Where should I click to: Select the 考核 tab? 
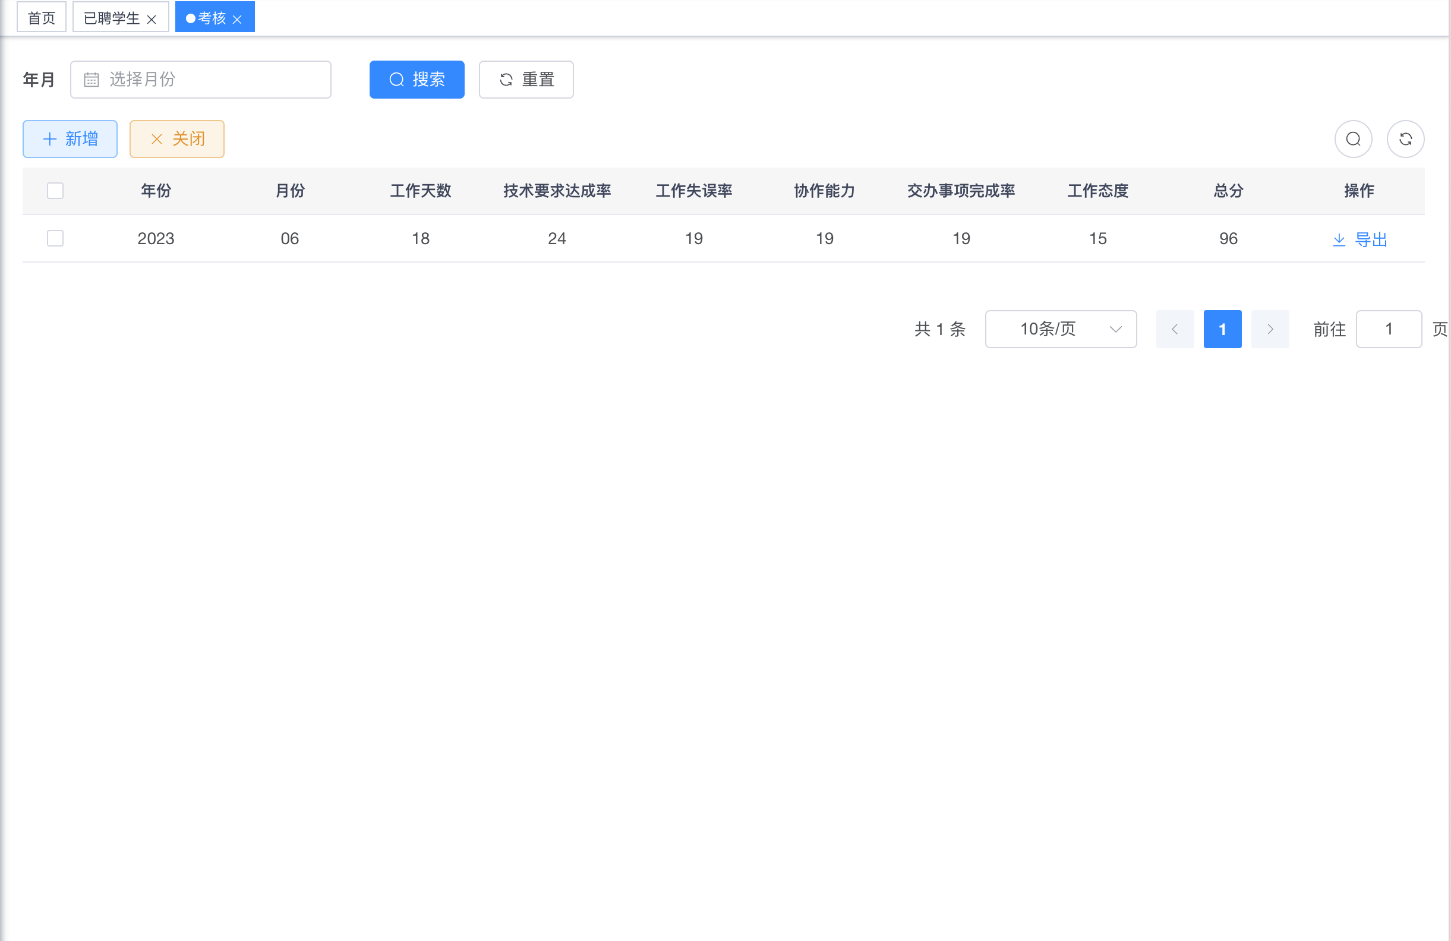pyautogui.click(x=212, y=17)
